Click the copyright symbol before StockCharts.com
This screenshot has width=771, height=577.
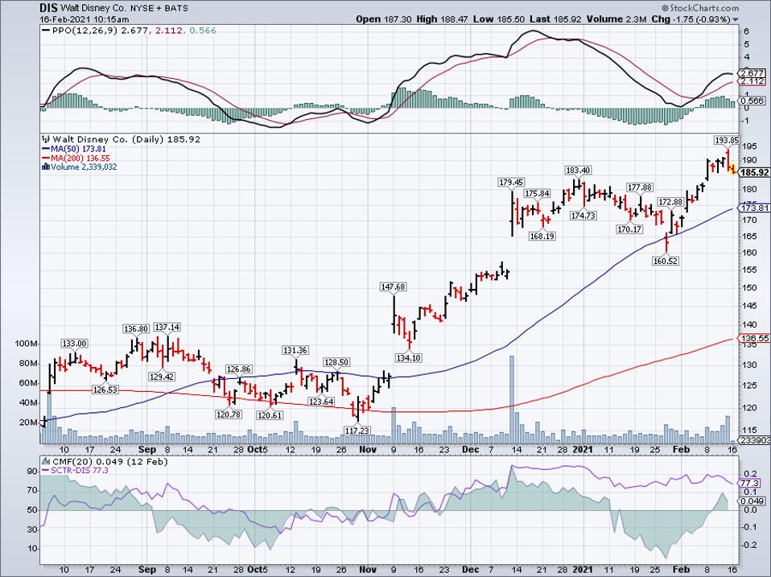[665, 8]
